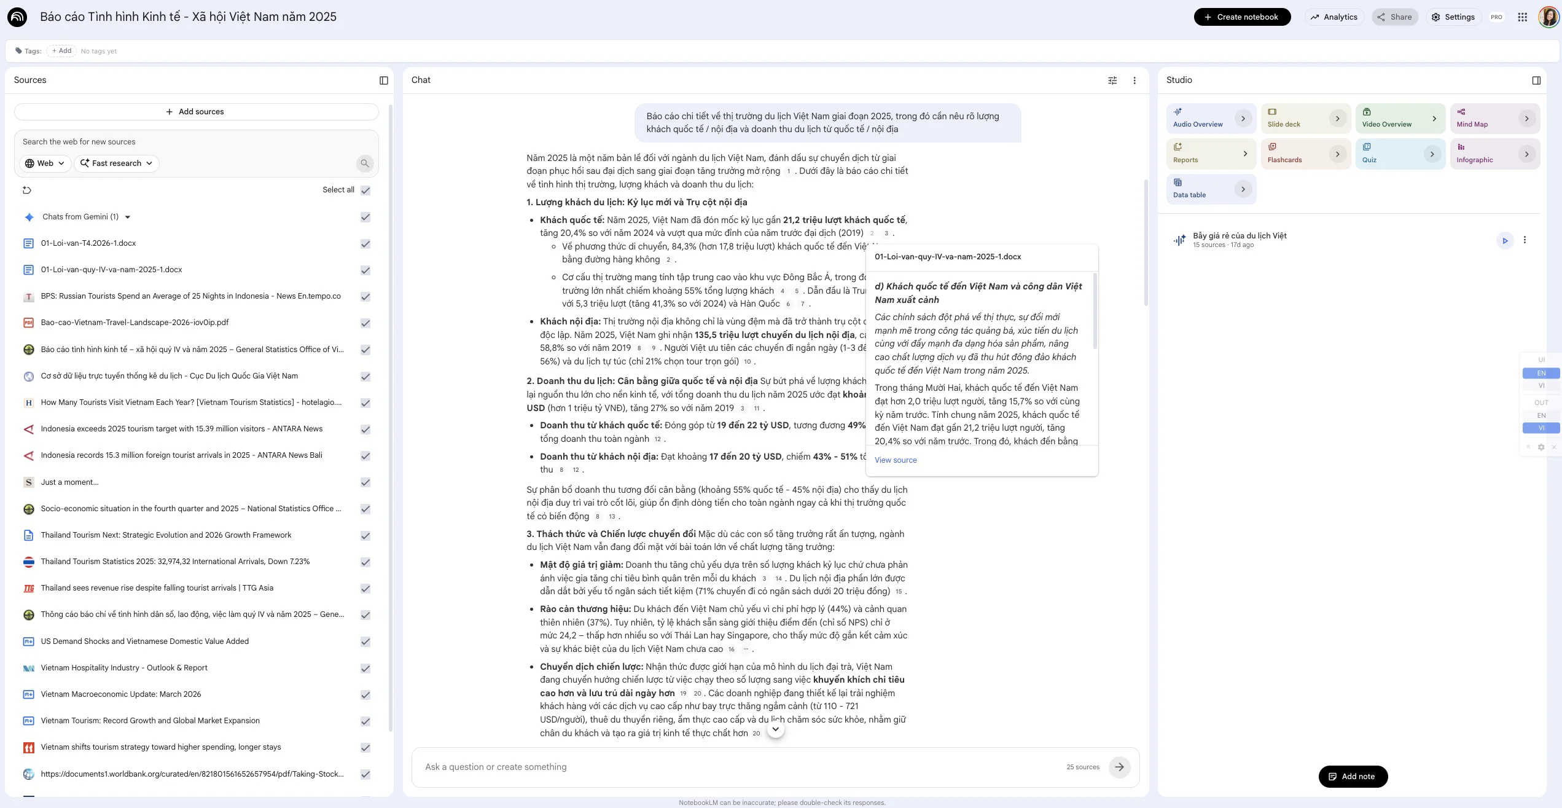This screenshot has height=808, width=1562.
Task: Click the TTG Asia source icon
Action: [28, 588]
